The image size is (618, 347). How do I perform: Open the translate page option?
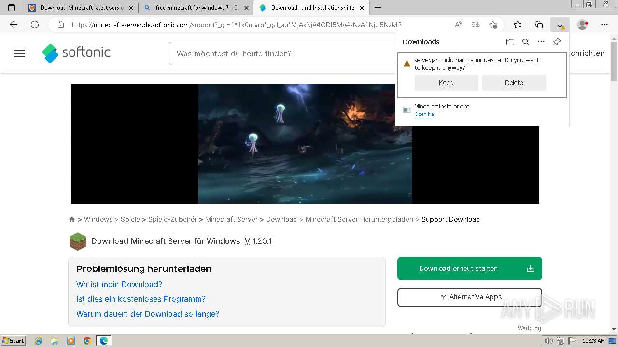[x=476, y=25]
